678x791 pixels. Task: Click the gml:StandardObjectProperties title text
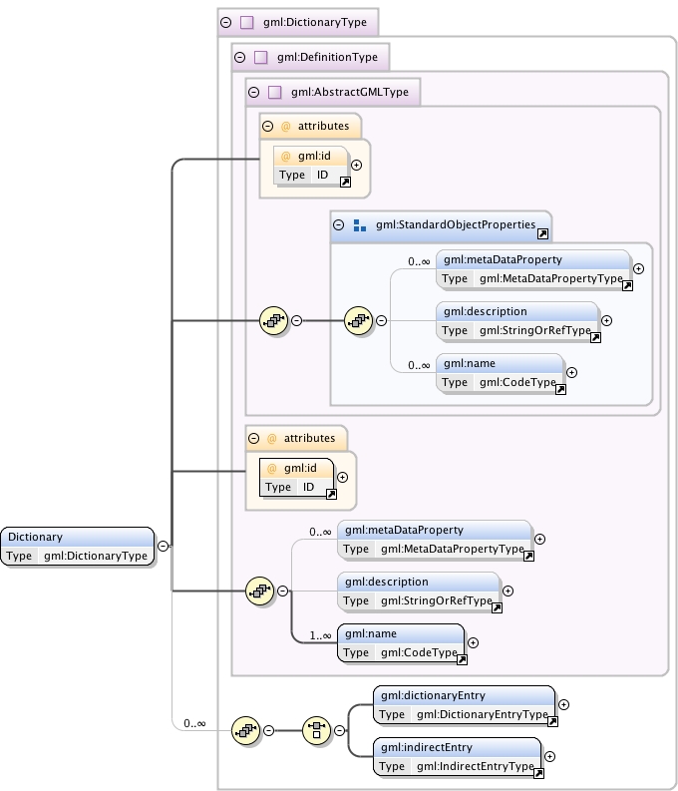click(456, 225)
